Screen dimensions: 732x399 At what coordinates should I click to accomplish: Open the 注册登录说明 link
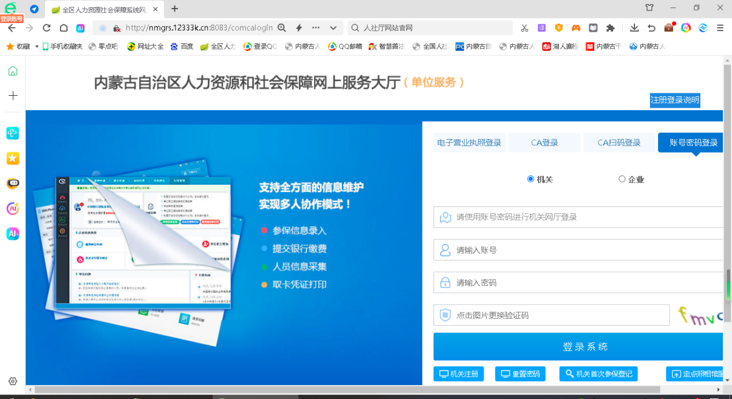click(675, 100)
